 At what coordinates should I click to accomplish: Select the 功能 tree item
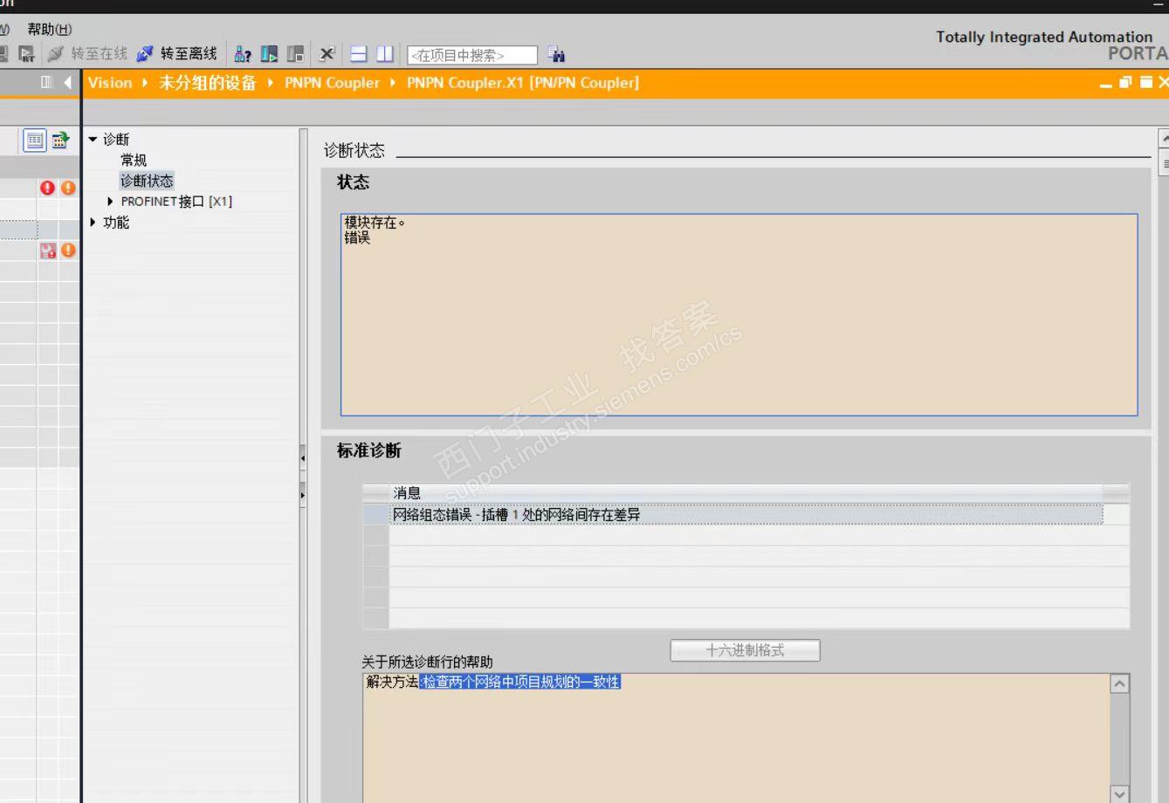(x=116, y=223)
